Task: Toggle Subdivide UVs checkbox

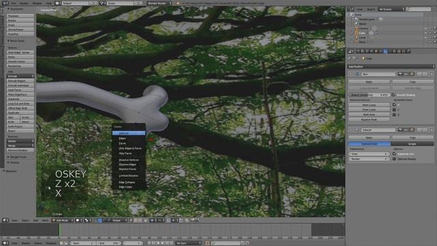Action: click(x=394, y=154)
